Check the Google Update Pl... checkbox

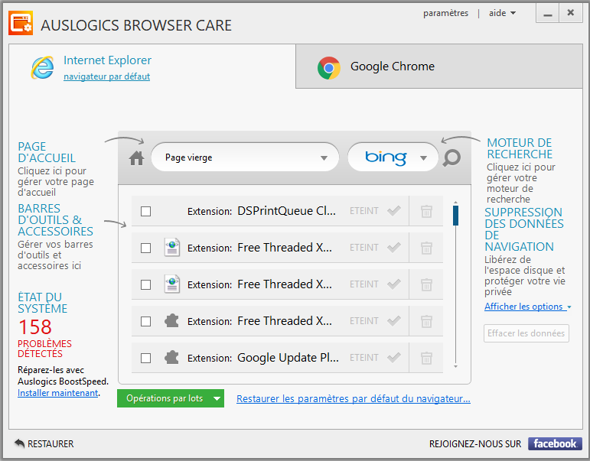(x=145, y=358)
